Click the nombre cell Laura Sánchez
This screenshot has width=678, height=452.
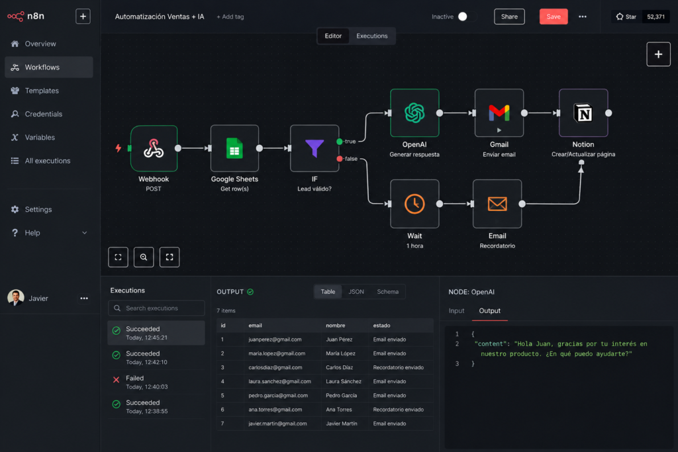coord(344,381)
